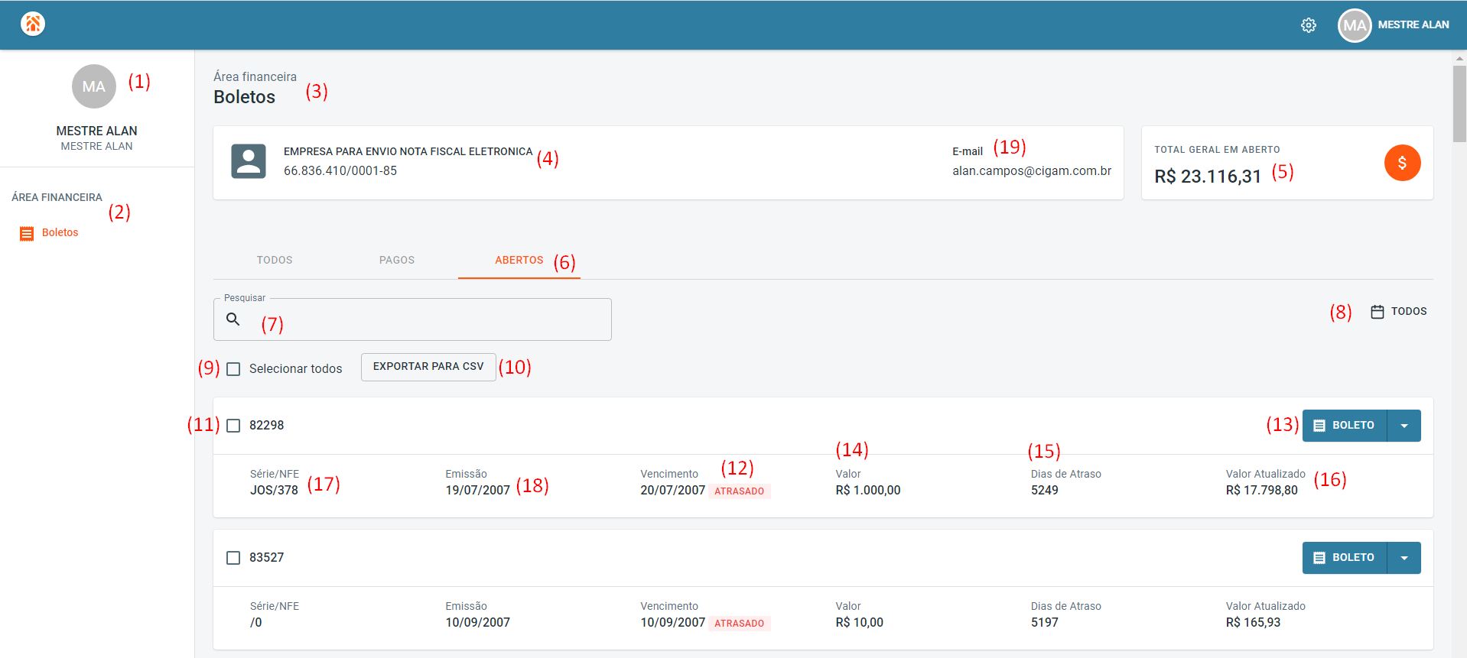Image resolution: width=1467 pixels, height=658 pixels.
Task: Click the Valor R$ 1.000,00
Action: [x=868, y=491]
